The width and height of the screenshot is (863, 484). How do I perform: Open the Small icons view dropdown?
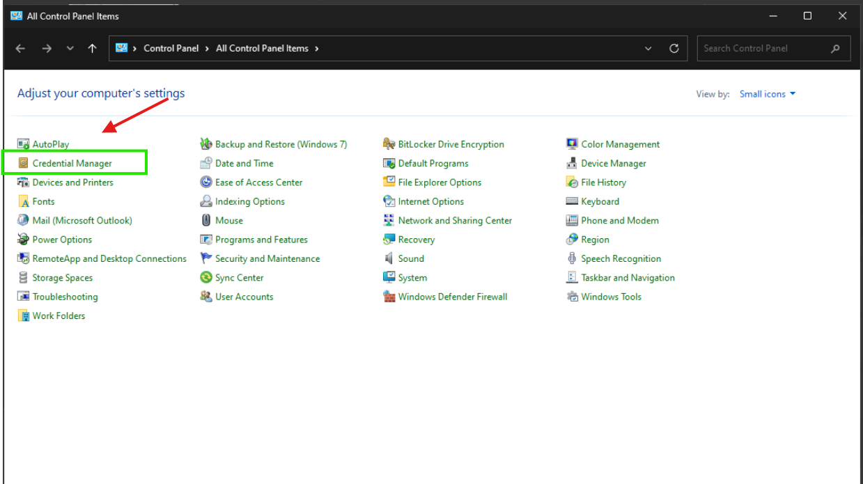[768, 94]
